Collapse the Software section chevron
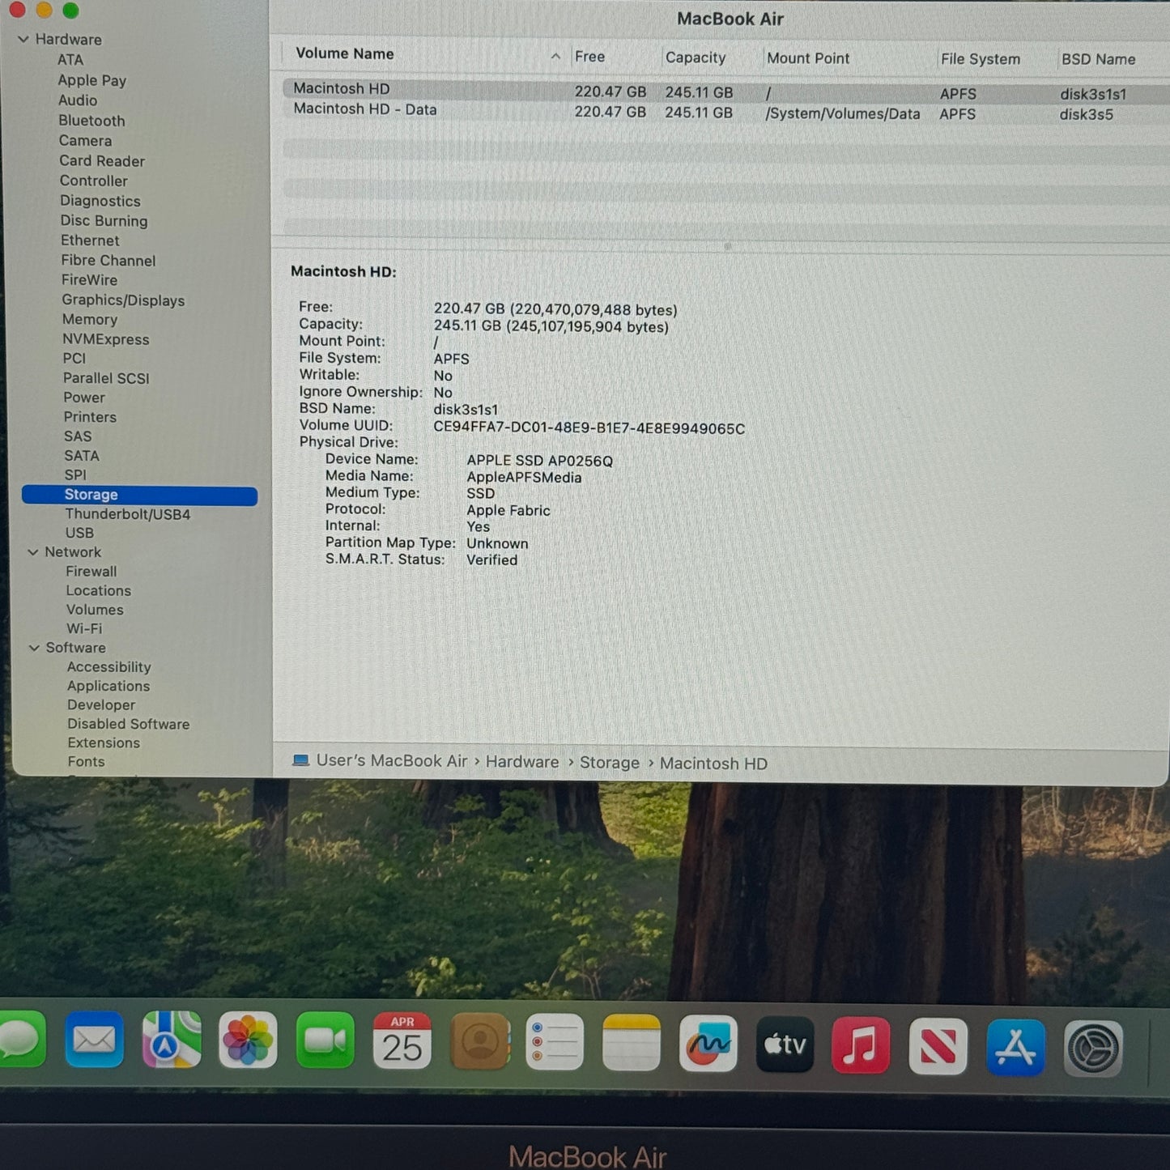 click(x=34, y=648)
